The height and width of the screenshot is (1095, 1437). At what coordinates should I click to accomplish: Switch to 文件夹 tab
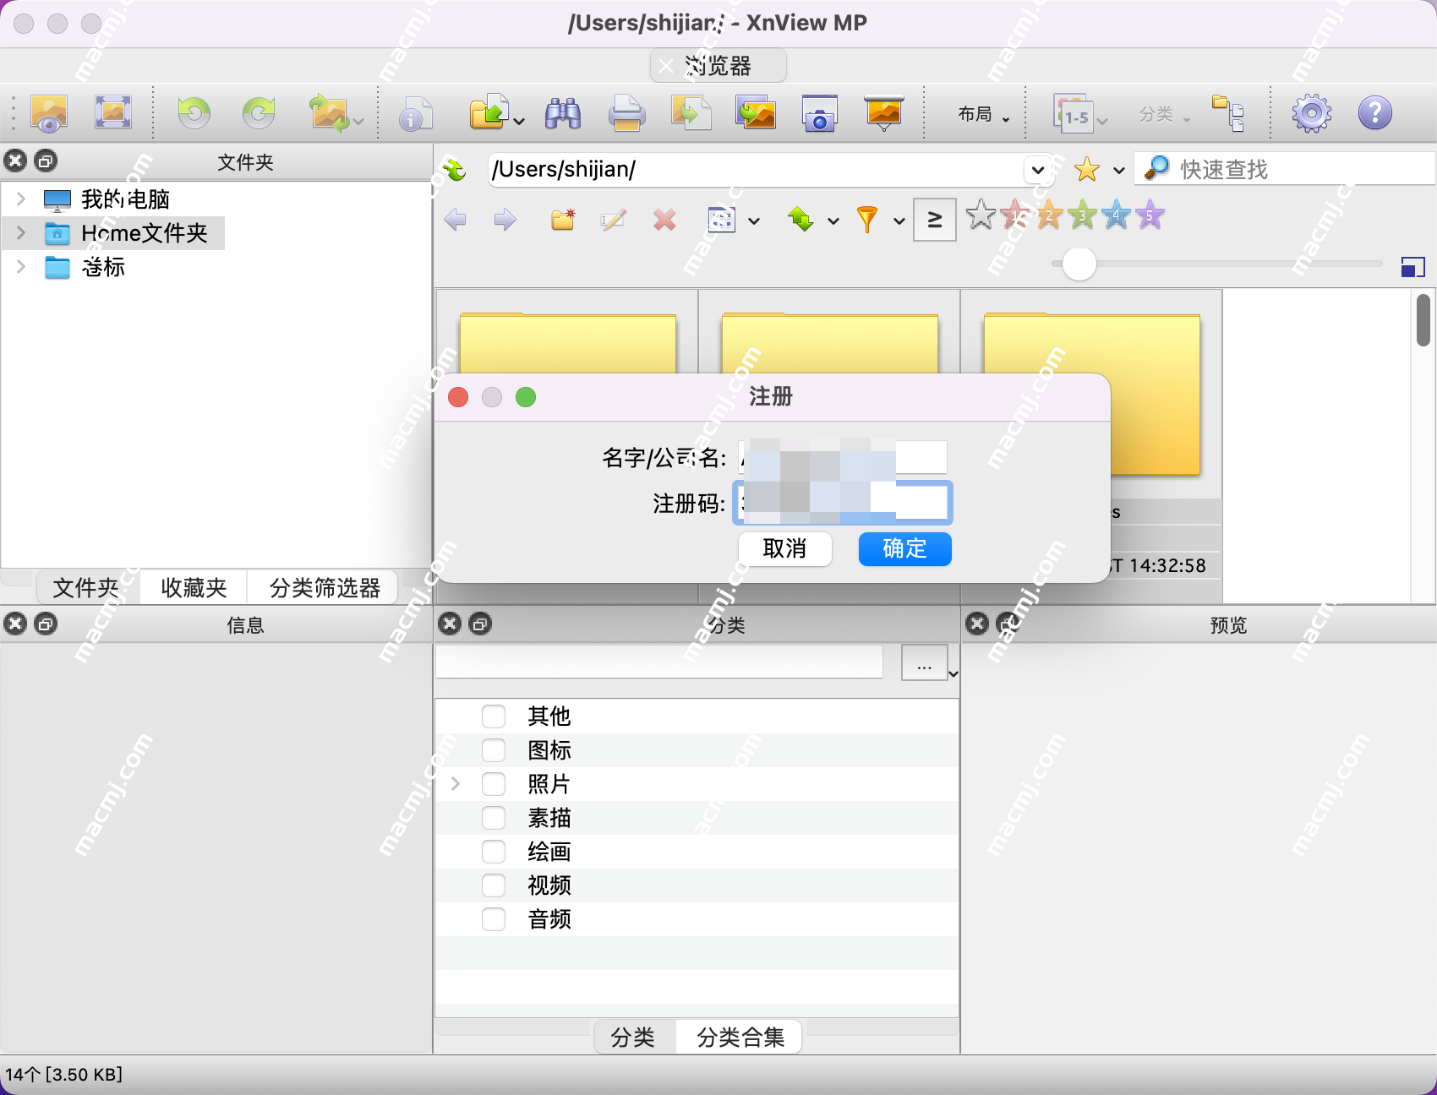click(86, 587)
